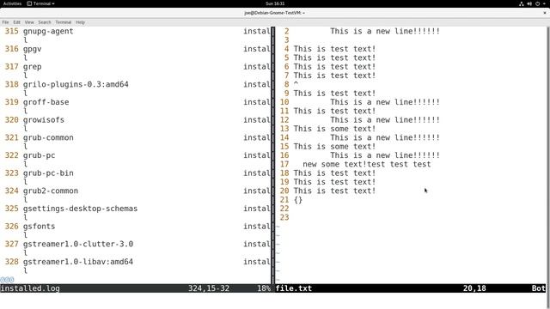This screenshot has height=309, width=550.
Task: Click line number 22 in file.txt pane
Action: click(284, 209)
